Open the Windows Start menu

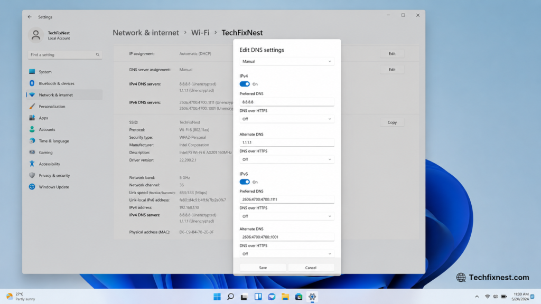pyautogui.click(x=217, y=297)
